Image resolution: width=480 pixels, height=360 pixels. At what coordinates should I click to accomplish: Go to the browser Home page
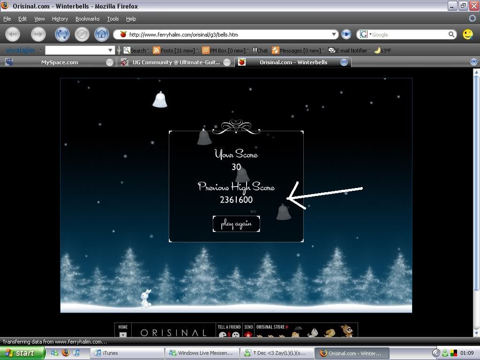point(102,34)
